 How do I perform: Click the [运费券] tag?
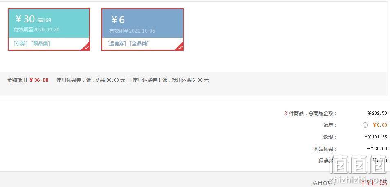coord(117,44)
